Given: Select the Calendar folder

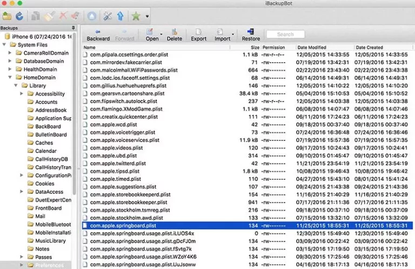Looking at the screenshot, I should coord(42,151).
